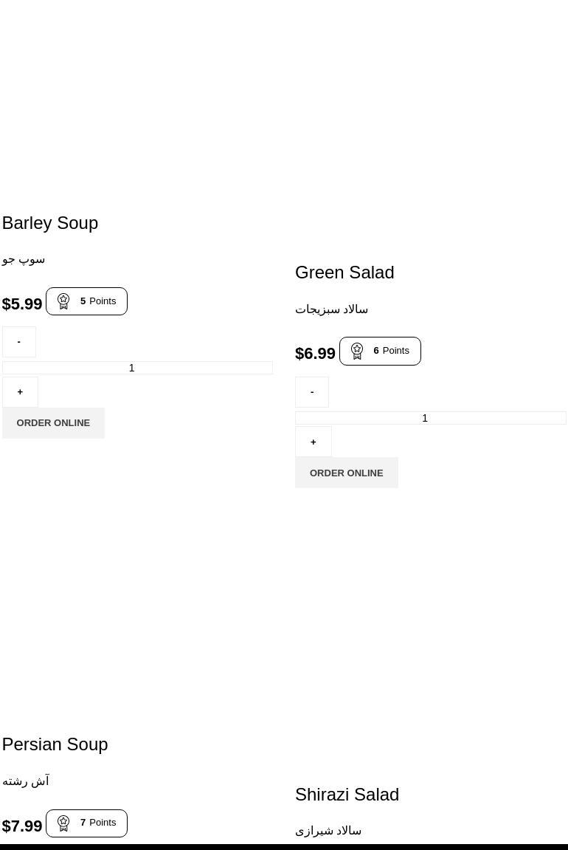Click the $6.99 Green Salad price
This screenshot has height=850, width=568.
click(315, 354)
